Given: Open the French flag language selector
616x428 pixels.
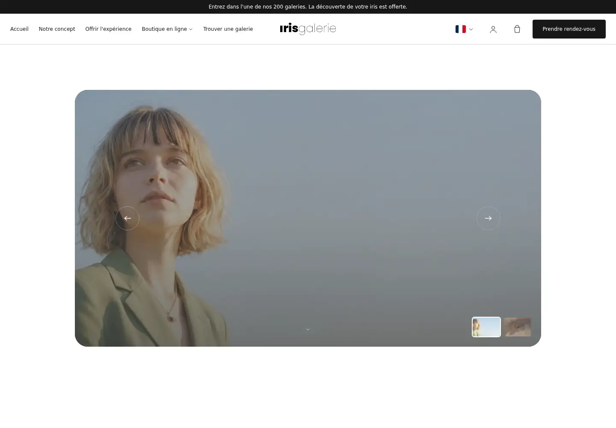Looking at the screenshot, I should click(x=464, y=29).
